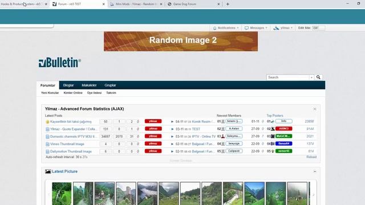The width and height of the screenshot is (365, 205).
Task: Click the avatar icon of top poster 05
Action: pyautogui.click(x=273, y=151)
